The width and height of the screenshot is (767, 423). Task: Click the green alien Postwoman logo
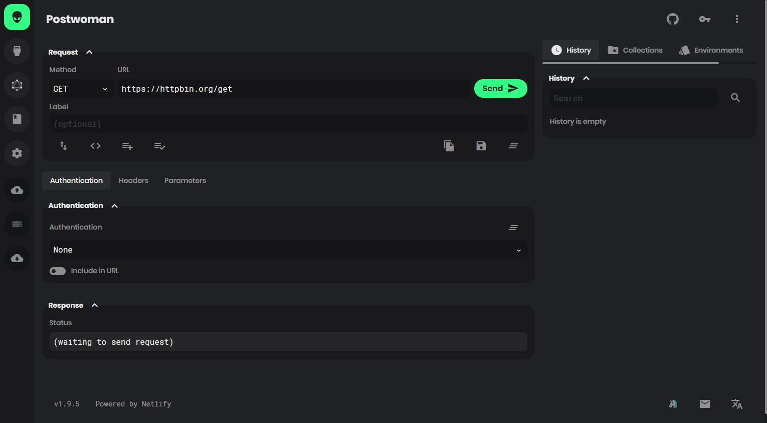[x=17, y=17]
